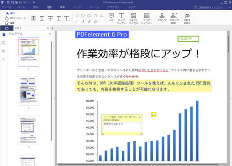
Task: Click the メモ note tool
Action: click(x=111, y=17)
